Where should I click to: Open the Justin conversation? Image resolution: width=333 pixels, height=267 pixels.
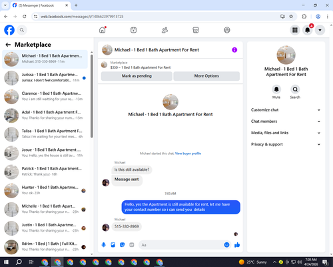pos(45,228)
